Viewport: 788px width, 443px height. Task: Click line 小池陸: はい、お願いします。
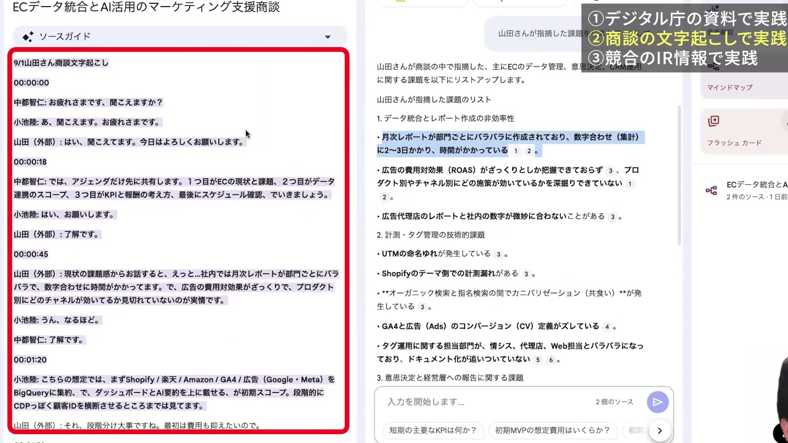[x=65, y=215]
